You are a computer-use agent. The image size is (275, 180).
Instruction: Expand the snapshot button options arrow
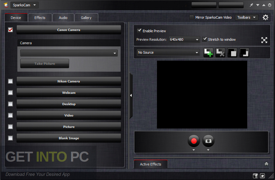coord(208,150)
